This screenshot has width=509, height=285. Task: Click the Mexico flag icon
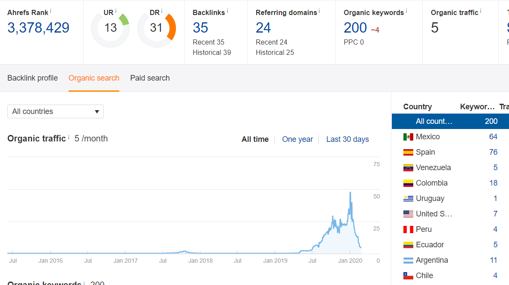(408, 137)
